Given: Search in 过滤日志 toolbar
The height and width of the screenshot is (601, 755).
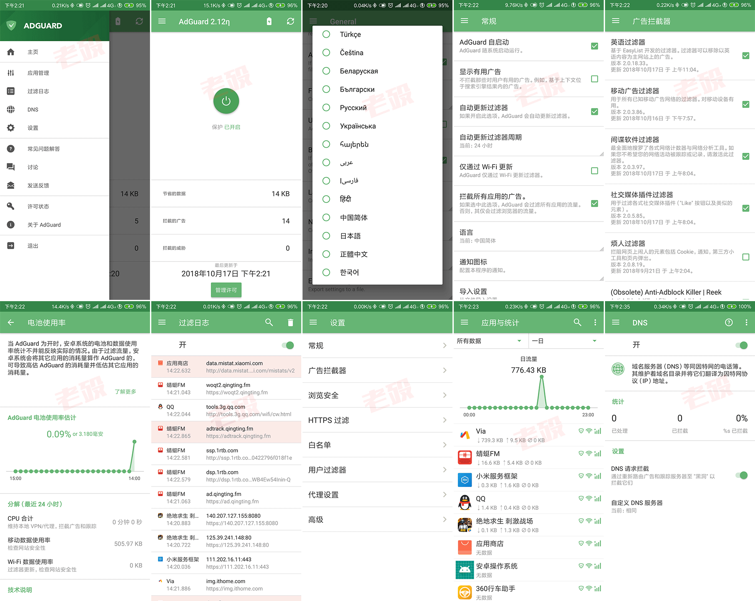Looking at the screenshot, I should click(x=269, y=322).
